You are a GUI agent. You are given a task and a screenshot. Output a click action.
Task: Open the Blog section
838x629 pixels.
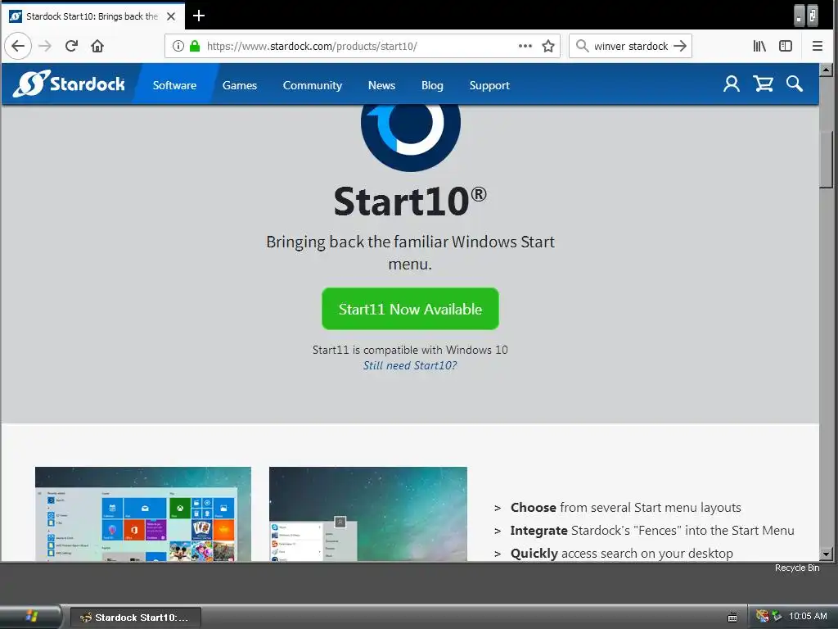[432, 85]
